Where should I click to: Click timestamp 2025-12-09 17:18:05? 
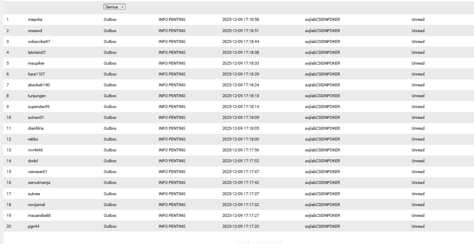241,128
